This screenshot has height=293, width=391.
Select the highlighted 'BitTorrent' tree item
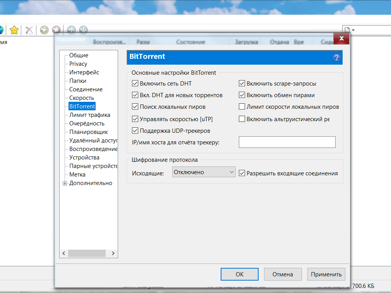click(82, 106)
